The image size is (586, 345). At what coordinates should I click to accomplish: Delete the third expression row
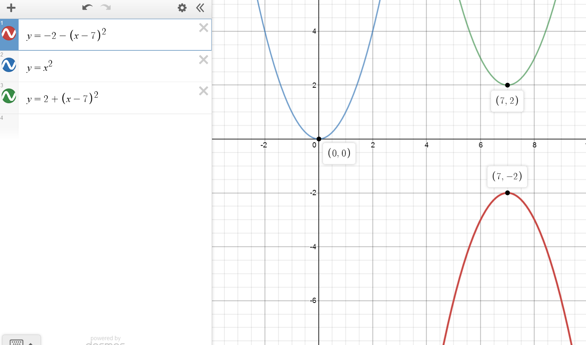(204, 91)
